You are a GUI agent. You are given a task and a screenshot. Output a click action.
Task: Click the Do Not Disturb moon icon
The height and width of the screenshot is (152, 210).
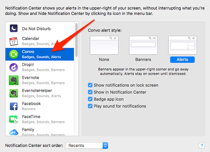coord(14,29)
